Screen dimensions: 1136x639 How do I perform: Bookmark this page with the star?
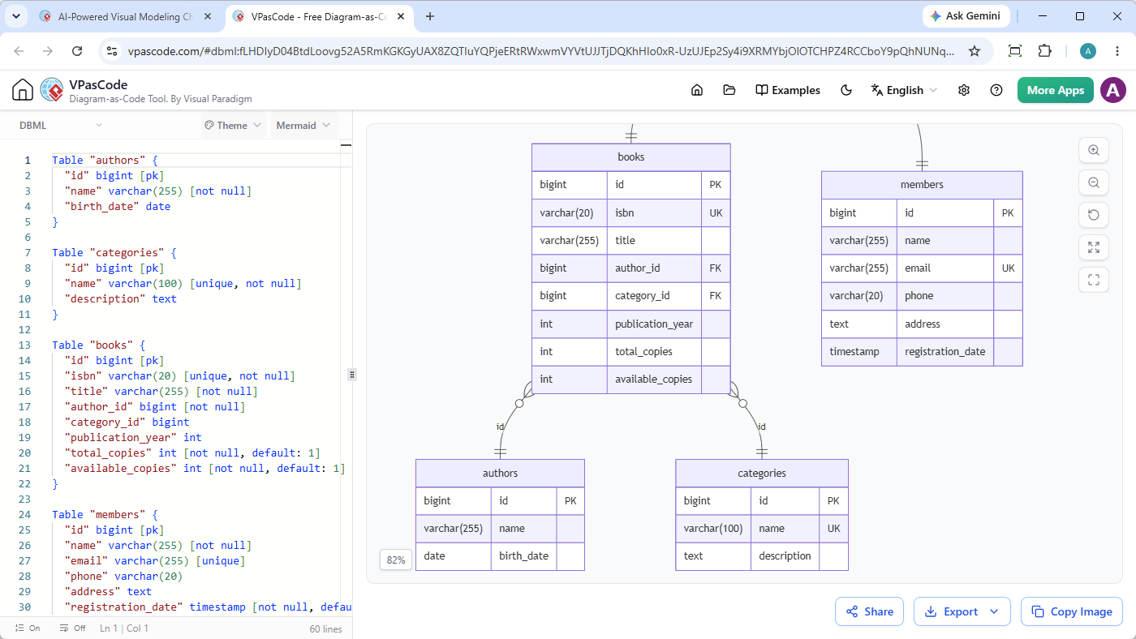click(x=975, y=50)
